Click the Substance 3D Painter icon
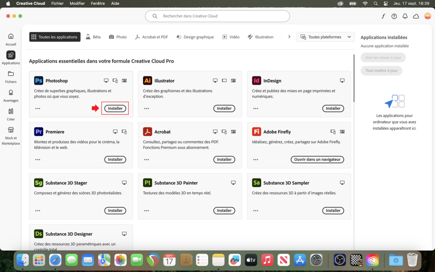 [x=147, y=183]
